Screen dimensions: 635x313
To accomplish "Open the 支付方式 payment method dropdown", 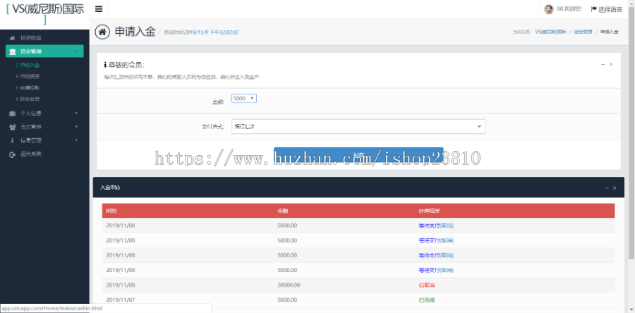I will (358, 127).
